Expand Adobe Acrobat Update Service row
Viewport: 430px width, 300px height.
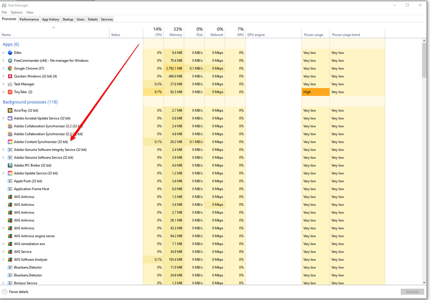(x=3, y=119)
